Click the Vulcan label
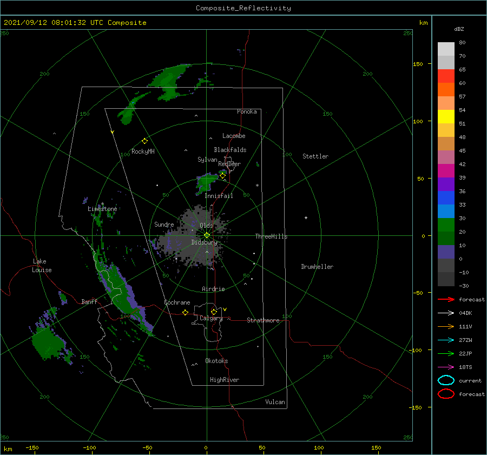Screen dimensions: 487x455 coord(275,401)
